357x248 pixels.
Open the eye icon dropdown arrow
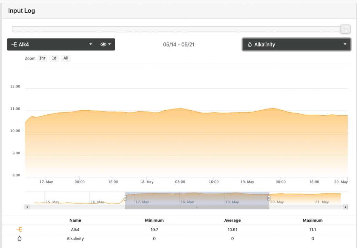110,44
